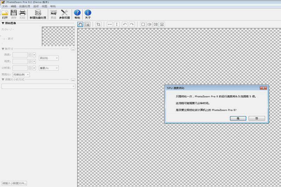Viewport: 281px width, 187px height.
Task: Click the ellipsis button for 调整大小的方式 section
Action: pyautogui.click(x=73, y=80)
